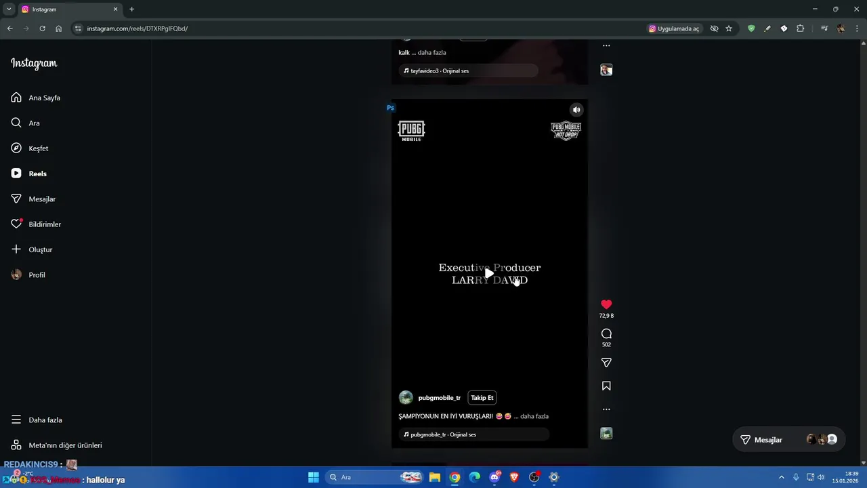Go back to previous page
This screenshot has width=867, height=488.
pos(9,28)
